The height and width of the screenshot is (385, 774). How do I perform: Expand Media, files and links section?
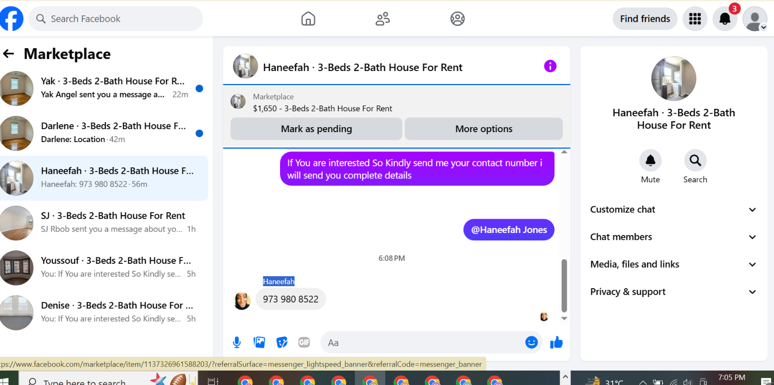(x=674, y=264)
